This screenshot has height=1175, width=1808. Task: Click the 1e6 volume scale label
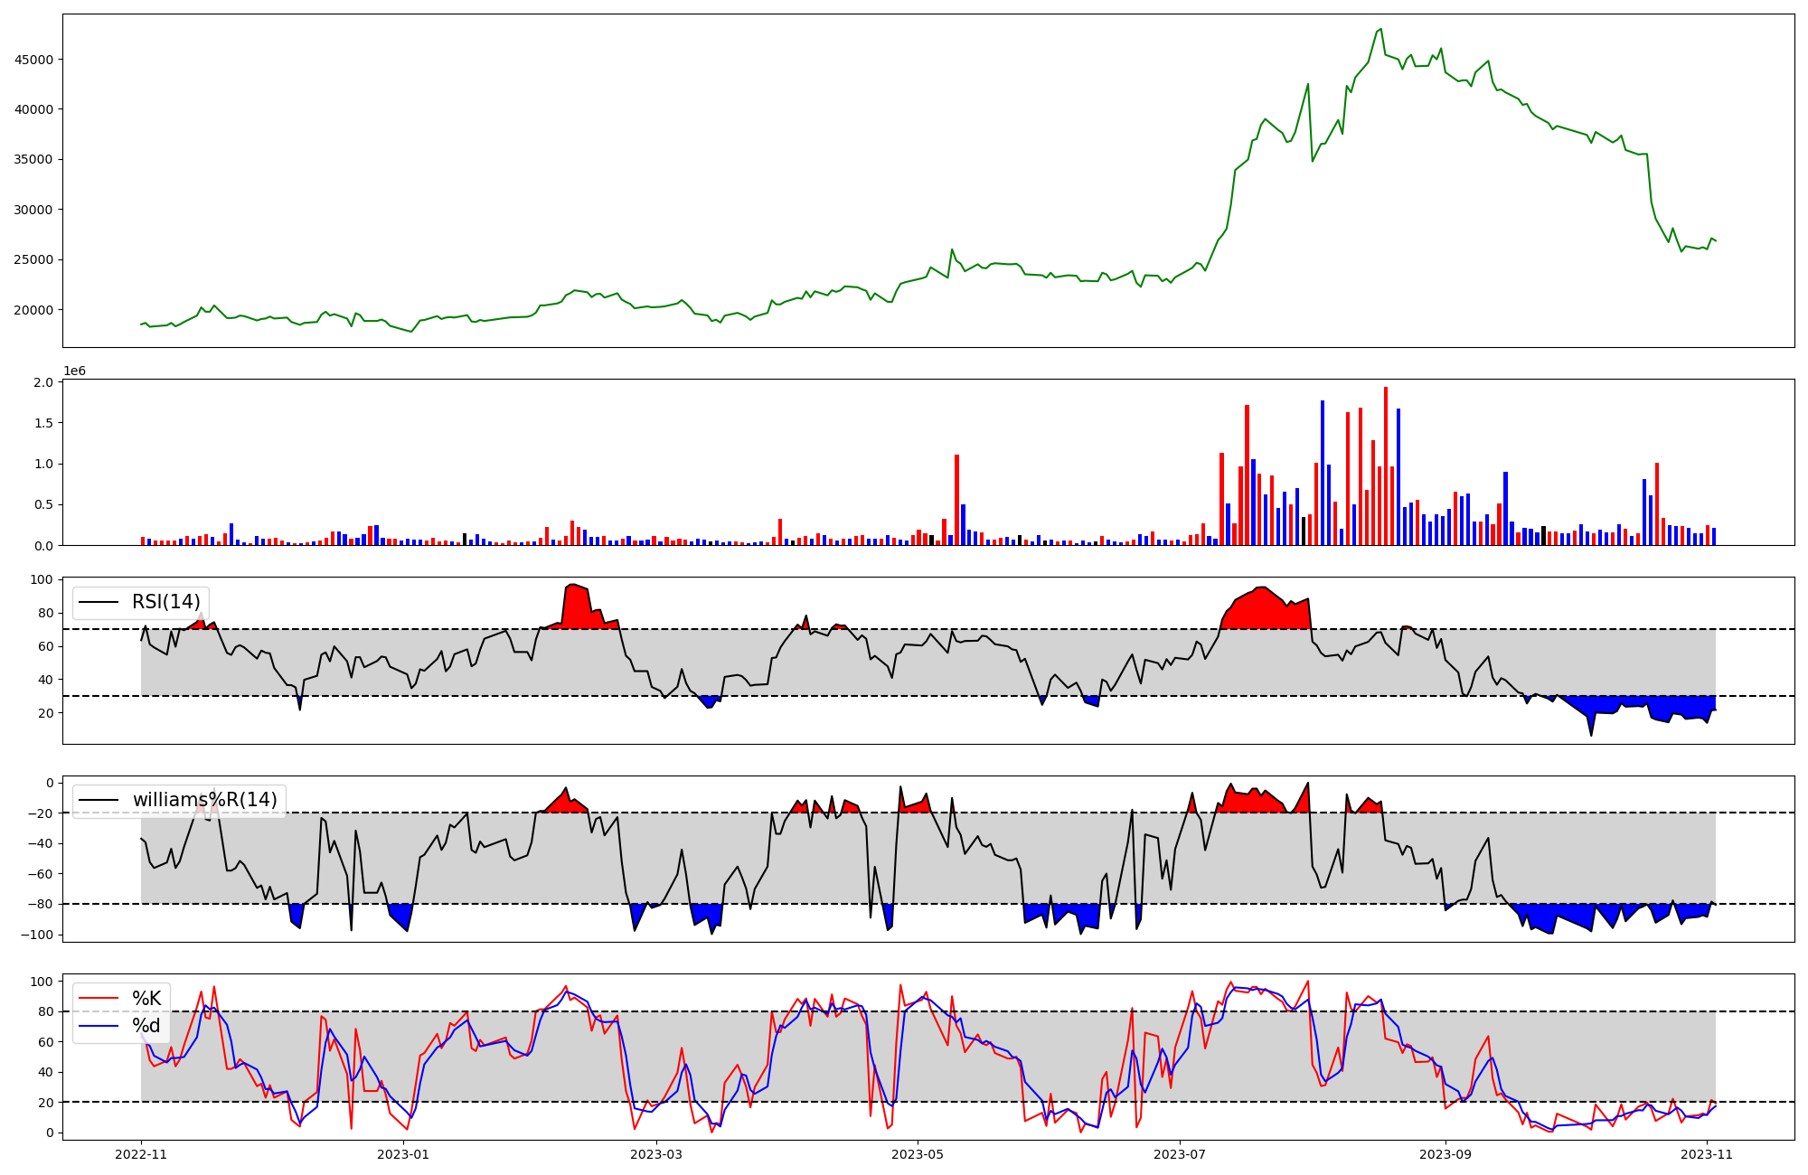click(x=74, y=371)
